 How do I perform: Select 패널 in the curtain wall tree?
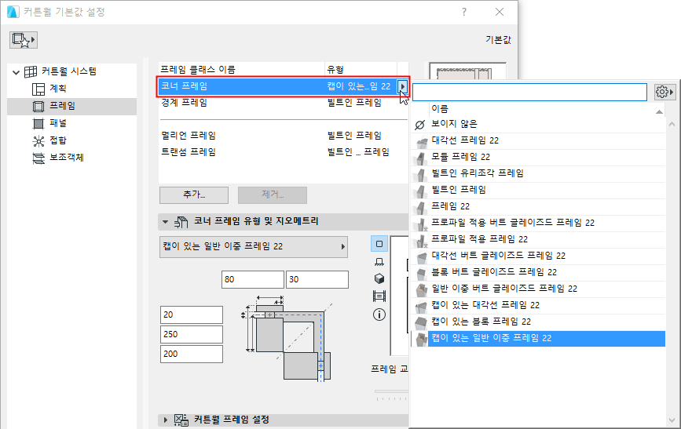click(x=57, y=123)
